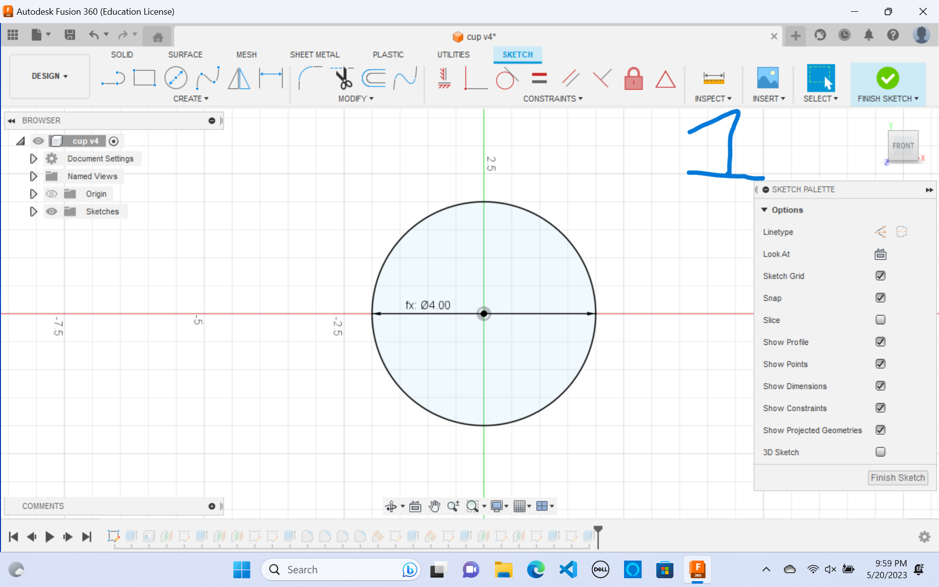Activate Look At in Sketch Palette
This screenshot has width=939, height=587.
pos(880,254)
